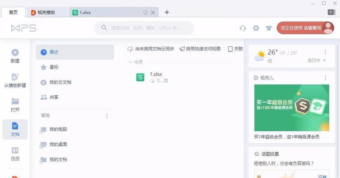
Task: Open 共享 shared documents
Action: click(75, 97)
